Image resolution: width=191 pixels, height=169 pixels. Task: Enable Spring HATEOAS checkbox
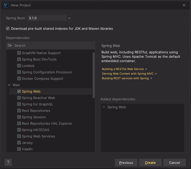(x=19, y=130)
